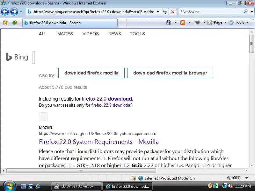Screen dimensions: 255x191
Task: Open the search provider options dropdown
Action: pyautogui.click(x=252, y=12)
